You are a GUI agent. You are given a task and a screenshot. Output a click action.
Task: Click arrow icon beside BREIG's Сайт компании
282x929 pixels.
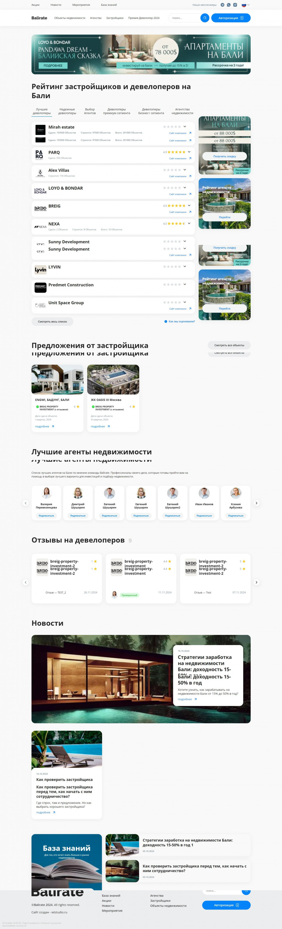pos(190,212)
